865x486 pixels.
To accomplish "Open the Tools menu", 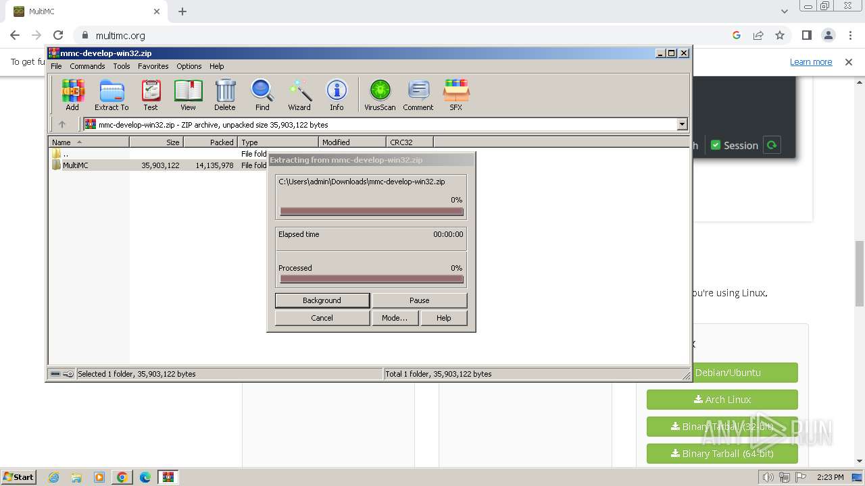I will pyautogui.click(x=122, y=66).
